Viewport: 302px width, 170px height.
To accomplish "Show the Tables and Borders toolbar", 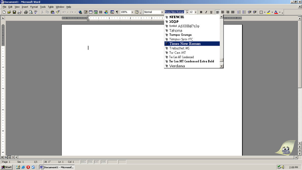I will pyautogui.click(x=86, y=12).
